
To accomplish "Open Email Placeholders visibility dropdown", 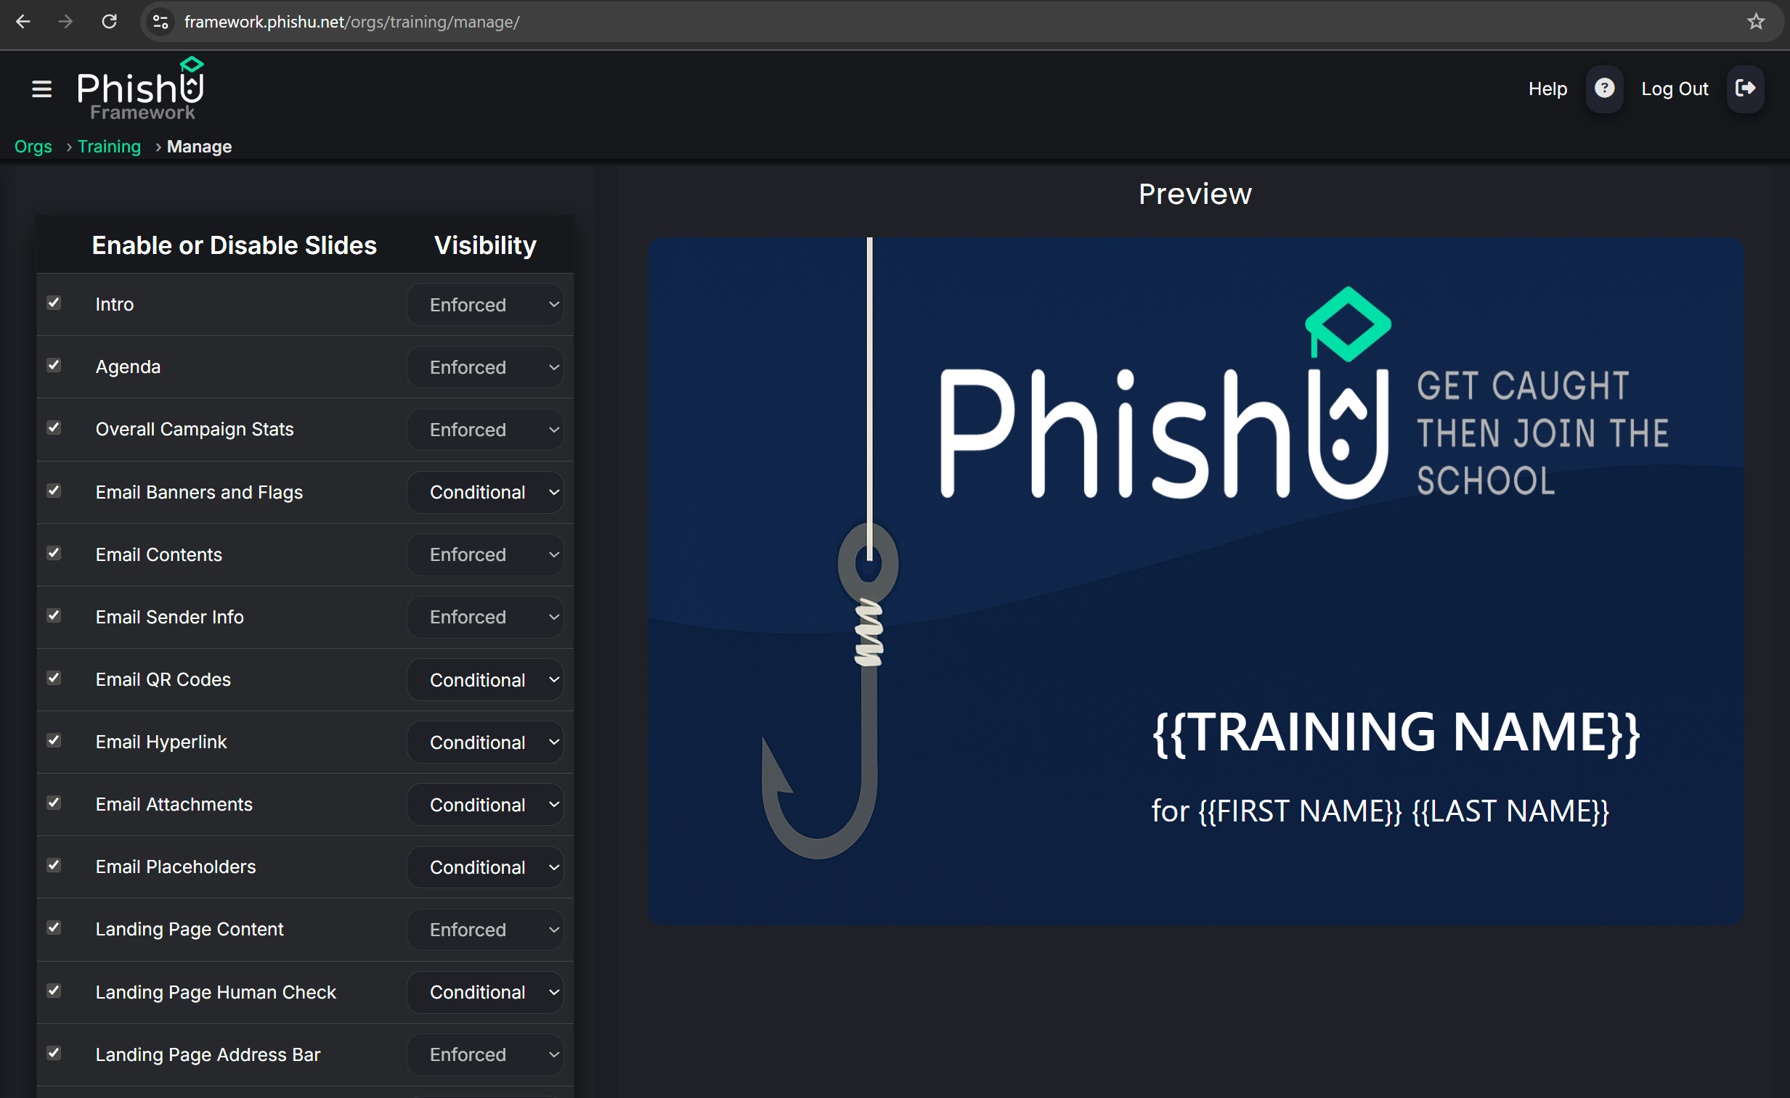I will coord(485,867).
